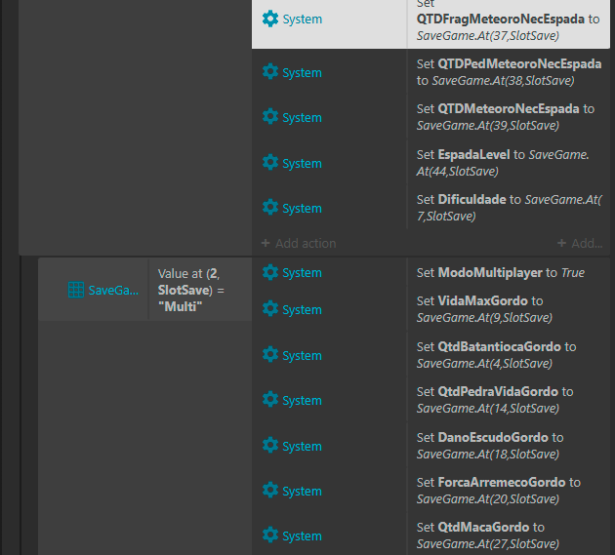Click the Add... link at right
This screenshot has height=555, width=615.
coord(580,244)
